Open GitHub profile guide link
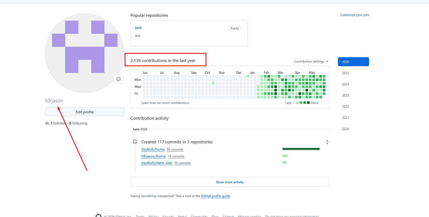The width and height of the screenshot is (429, 217). (x=215, y=196)
